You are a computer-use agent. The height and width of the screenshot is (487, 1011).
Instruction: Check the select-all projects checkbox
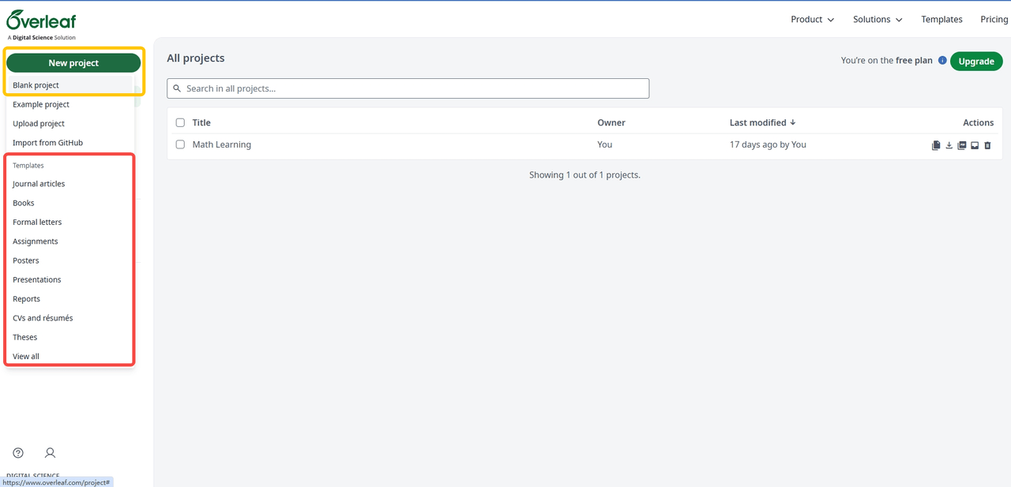click(180, 122)
